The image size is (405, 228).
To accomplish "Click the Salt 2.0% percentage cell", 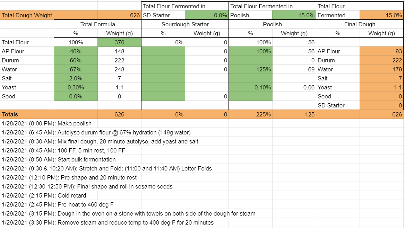I will pos(76,78).
